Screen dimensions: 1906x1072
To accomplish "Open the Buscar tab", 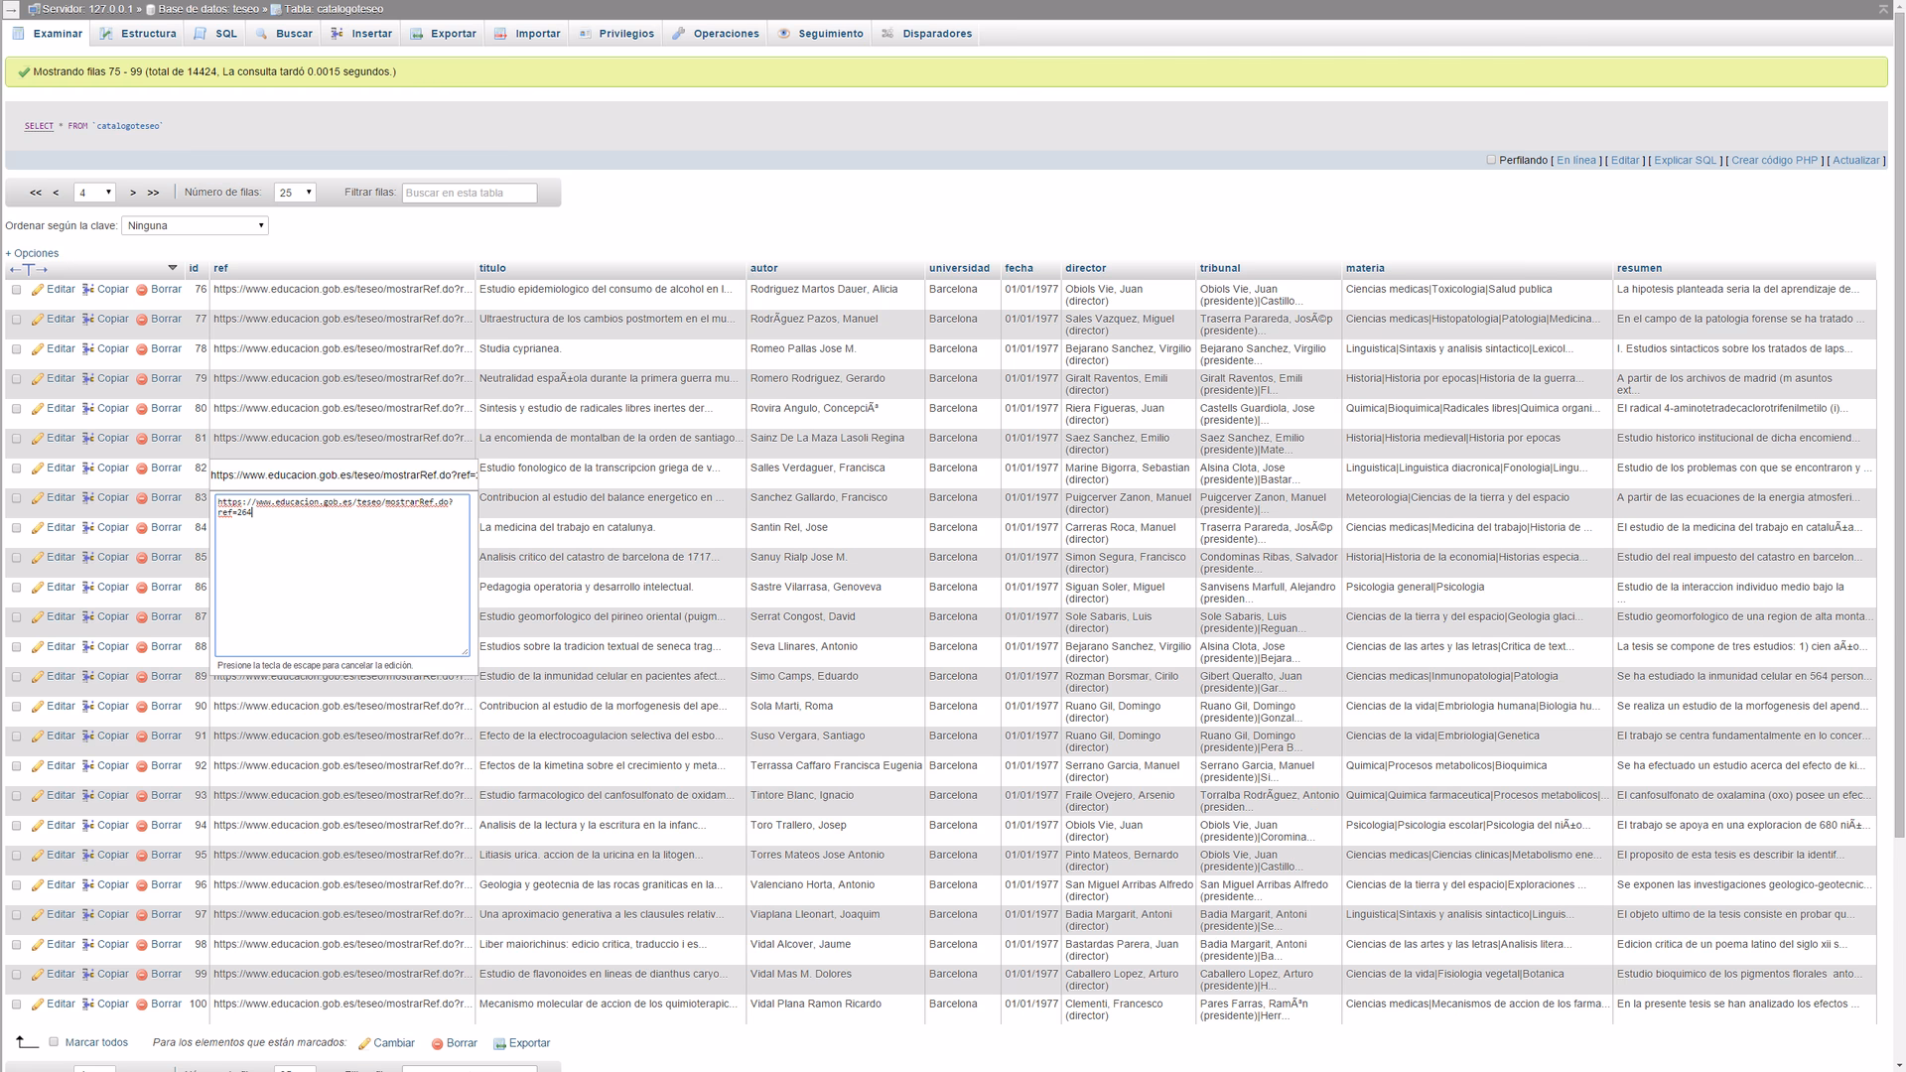I will point(284,34).
